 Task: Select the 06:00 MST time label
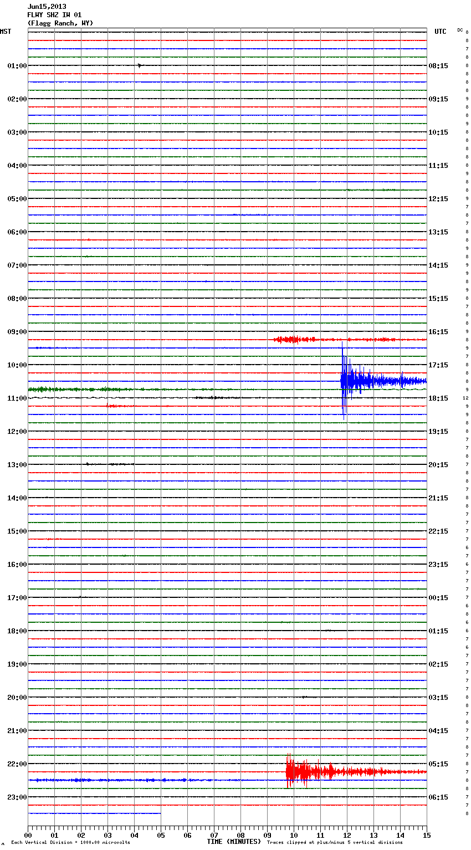tap(17, 232)
